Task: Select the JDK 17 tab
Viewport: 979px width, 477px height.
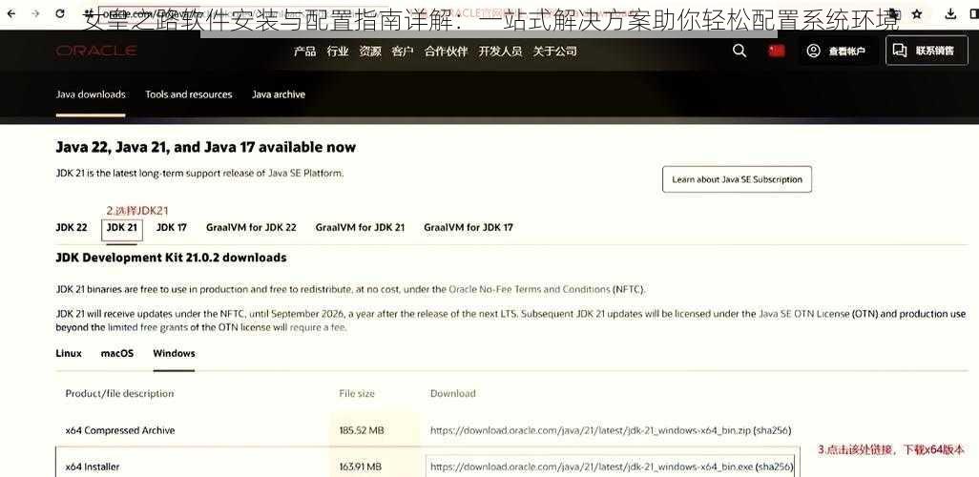Action: 171,227
